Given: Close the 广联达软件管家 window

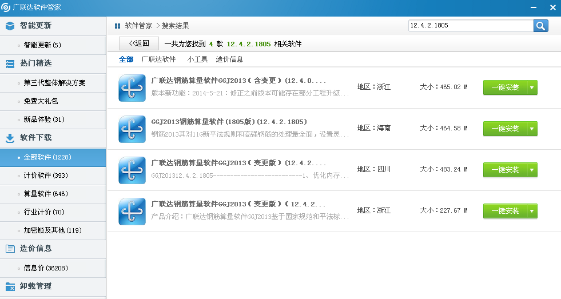Looking at the screenshot, I should [x=553, y=7].
